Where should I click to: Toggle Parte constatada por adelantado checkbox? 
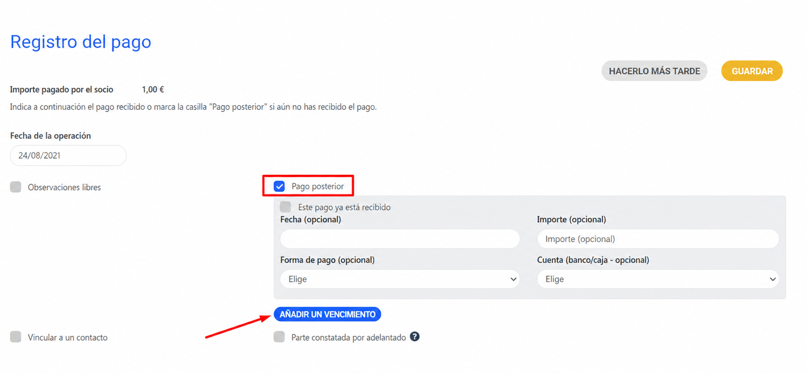[x=279, y=337]
